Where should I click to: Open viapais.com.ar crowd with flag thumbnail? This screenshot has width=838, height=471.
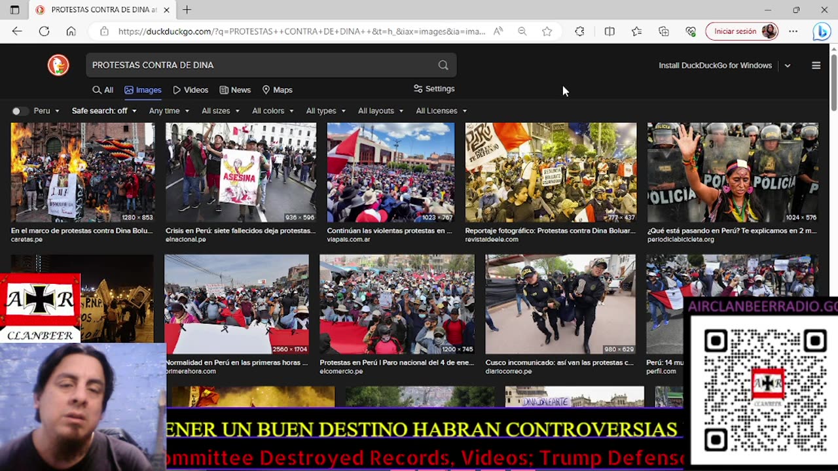pos(391,173)
